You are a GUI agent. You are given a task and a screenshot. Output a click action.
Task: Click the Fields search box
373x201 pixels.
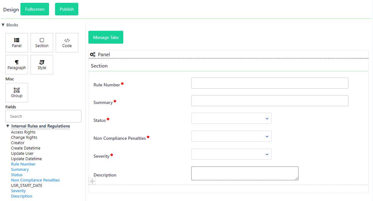click(43, 116)
